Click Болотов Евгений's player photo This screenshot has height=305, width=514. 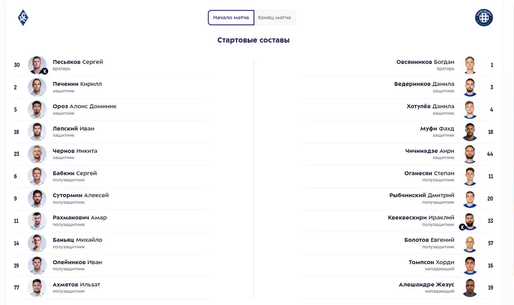470,243
